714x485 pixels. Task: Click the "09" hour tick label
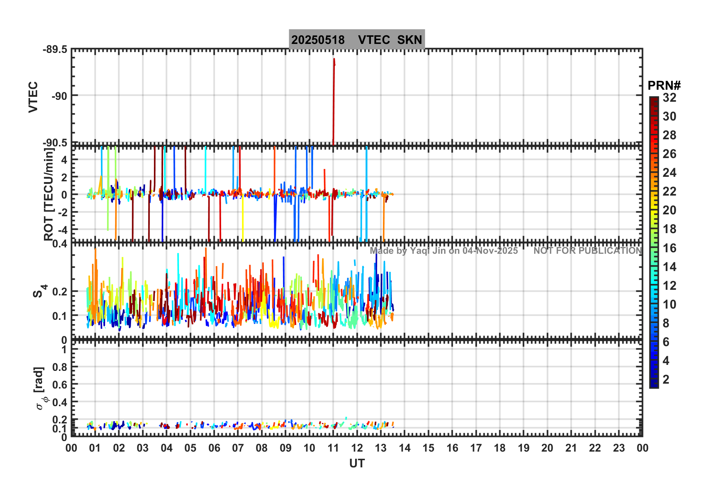pos(286,448)
